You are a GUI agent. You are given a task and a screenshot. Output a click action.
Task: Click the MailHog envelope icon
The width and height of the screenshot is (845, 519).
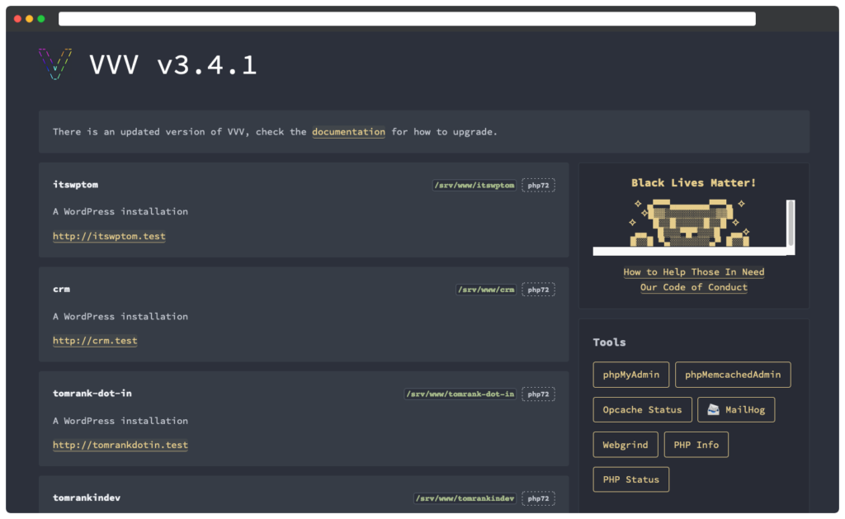coord(713,410)
